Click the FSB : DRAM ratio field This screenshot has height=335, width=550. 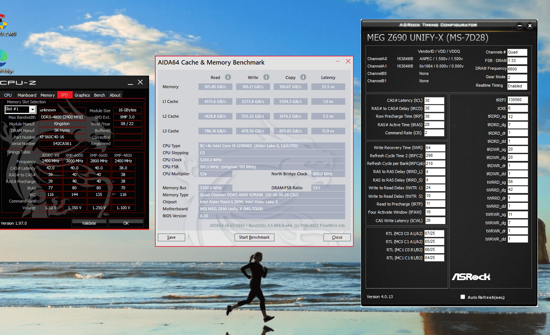tap(517, 61)
